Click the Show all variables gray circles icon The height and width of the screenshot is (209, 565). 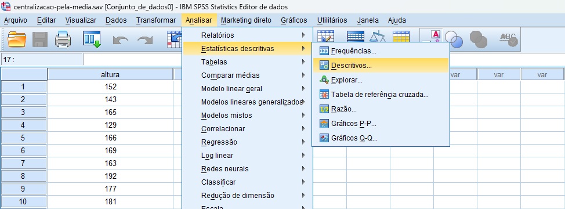[x=479, y=39]
